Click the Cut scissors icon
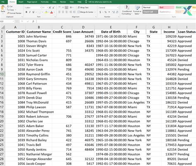This screenshot has width=196, height=166. (x=8, y=6)
